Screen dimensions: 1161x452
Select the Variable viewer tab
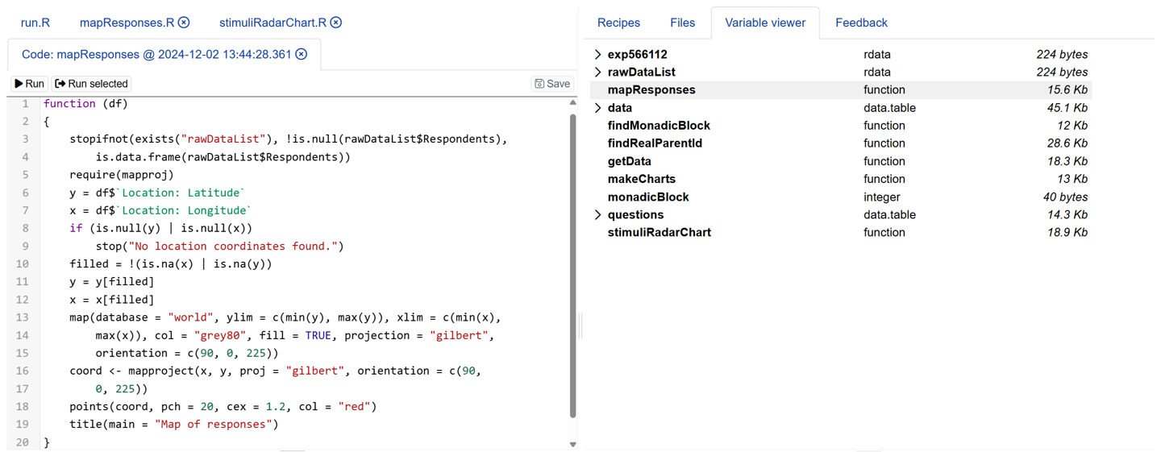[765, 23]
